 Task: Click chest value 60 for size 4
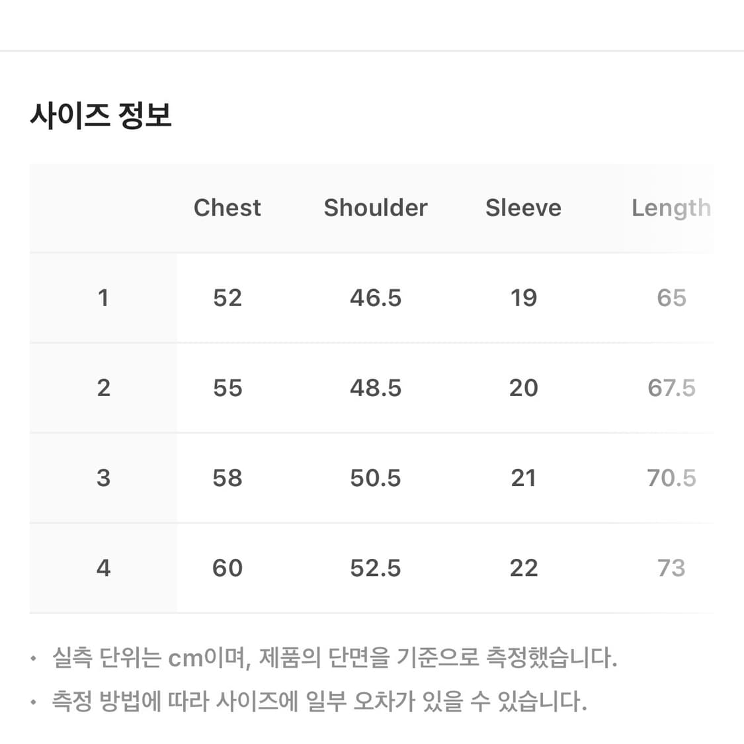227,567
